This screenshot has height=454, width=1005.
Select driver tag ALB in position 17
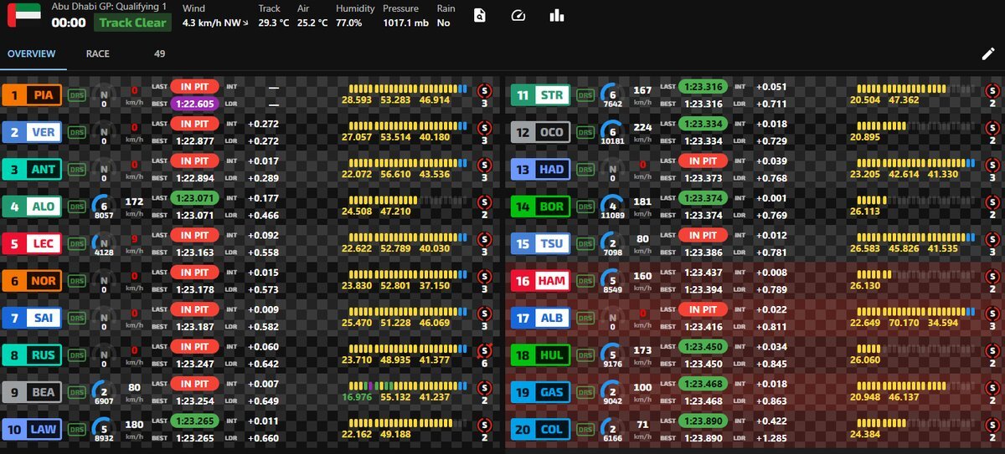pos(540,319)
